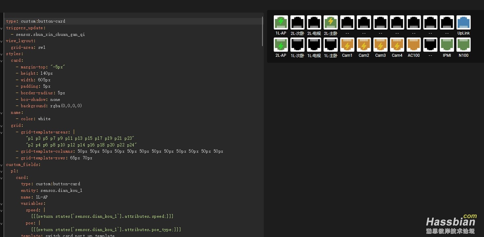Image resolution: width=484 pixels, height=237 pixels.
Task: Collapse the variables block
Action: [x=2, y=204]
